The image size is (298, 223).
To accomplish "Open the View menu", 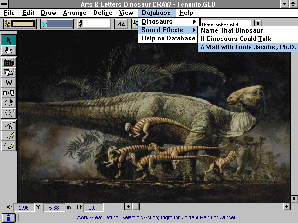I will tap(126, 13).
